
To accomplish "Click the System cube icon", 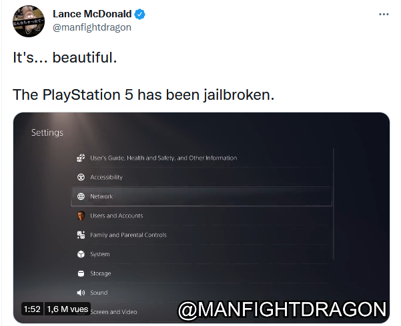I will click(81, 254).
